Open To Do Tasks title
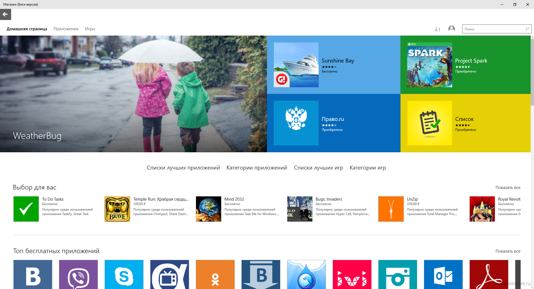The height and width of the screenshot is (289, 534). pos(53,199)
